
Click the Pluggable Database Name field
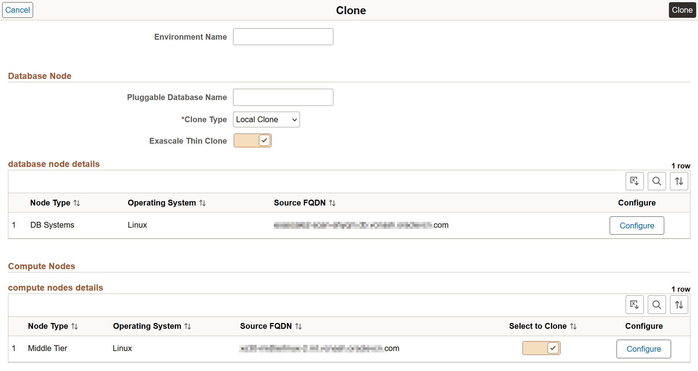(283, 97)
